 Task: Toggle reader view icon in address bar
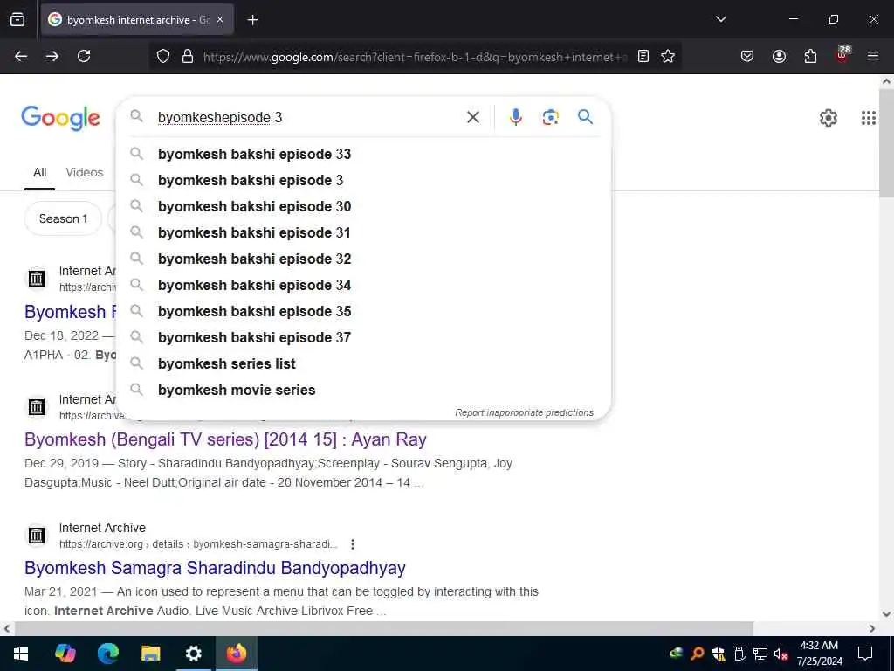click(x=643, y=56)
